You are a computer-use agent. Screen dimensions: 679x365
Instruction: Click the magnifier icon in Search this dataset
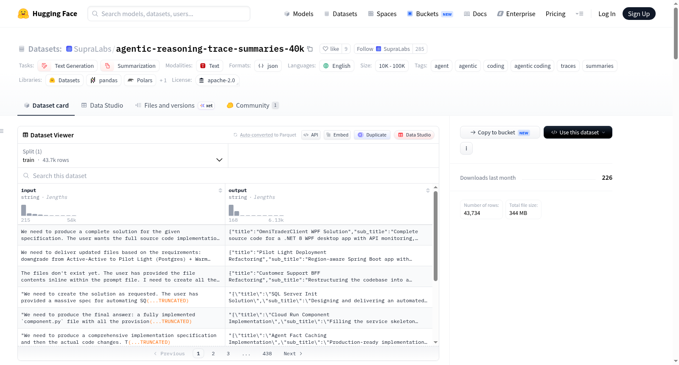click(x=26, y=176)
